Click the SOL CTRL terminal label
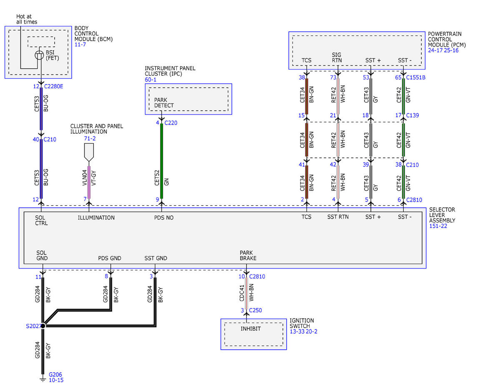This screenshot has height=386, width=500. pos(42,220)
